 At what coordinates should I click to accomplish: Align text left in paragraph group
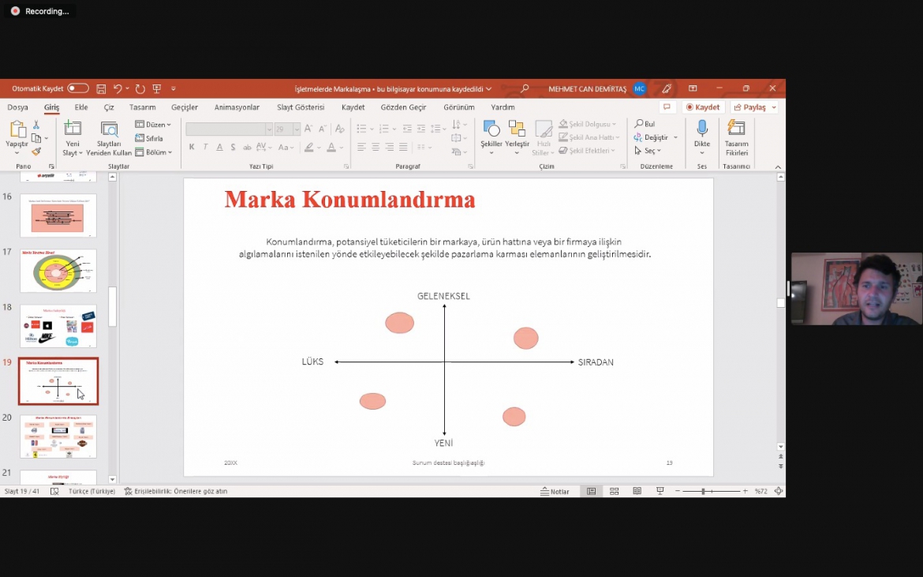[x=361, y=147]
